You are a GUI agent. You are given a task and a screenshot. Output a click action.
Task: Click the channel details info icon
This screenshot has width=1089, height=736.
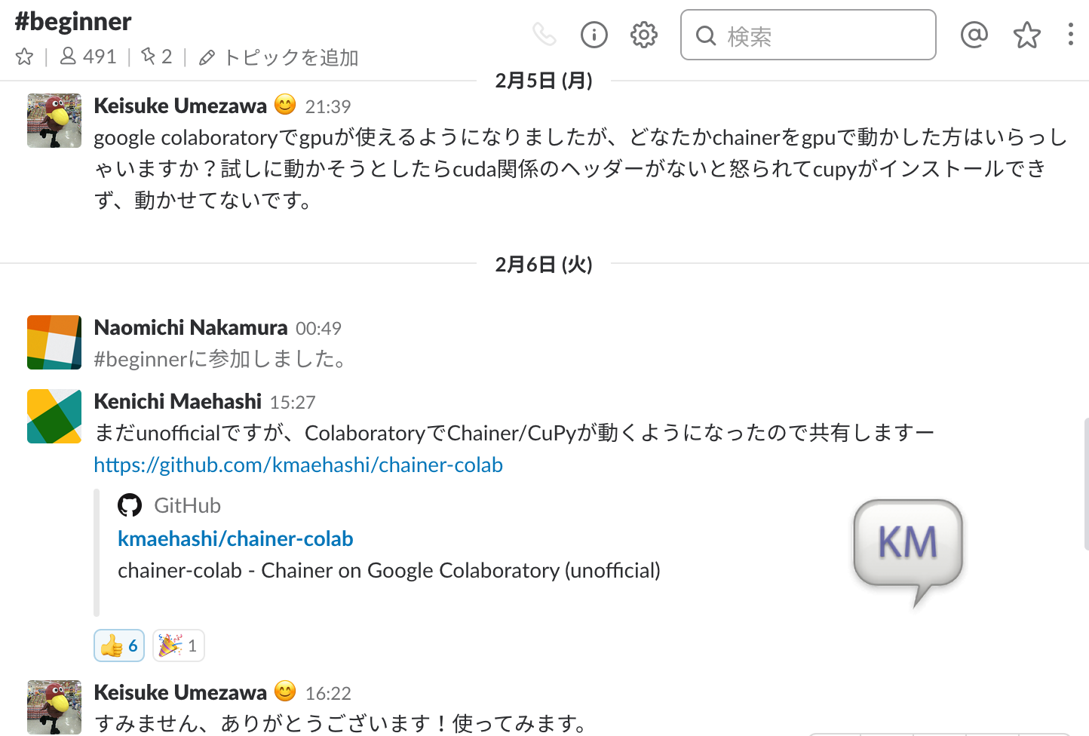[594, 35]
